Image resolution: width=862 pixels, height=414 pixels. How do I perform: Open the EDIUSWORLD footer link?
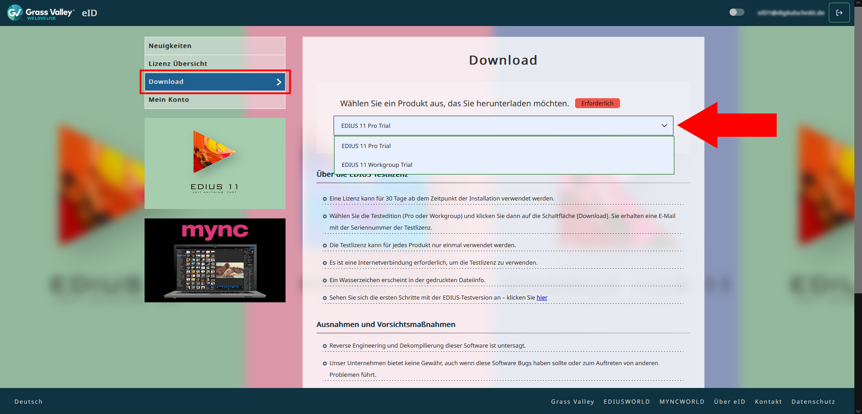point(626,401)
